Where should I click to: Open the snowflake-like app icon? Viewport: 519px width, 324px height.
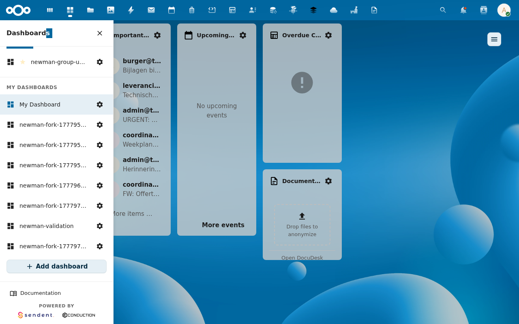click(x=293, y=10)
